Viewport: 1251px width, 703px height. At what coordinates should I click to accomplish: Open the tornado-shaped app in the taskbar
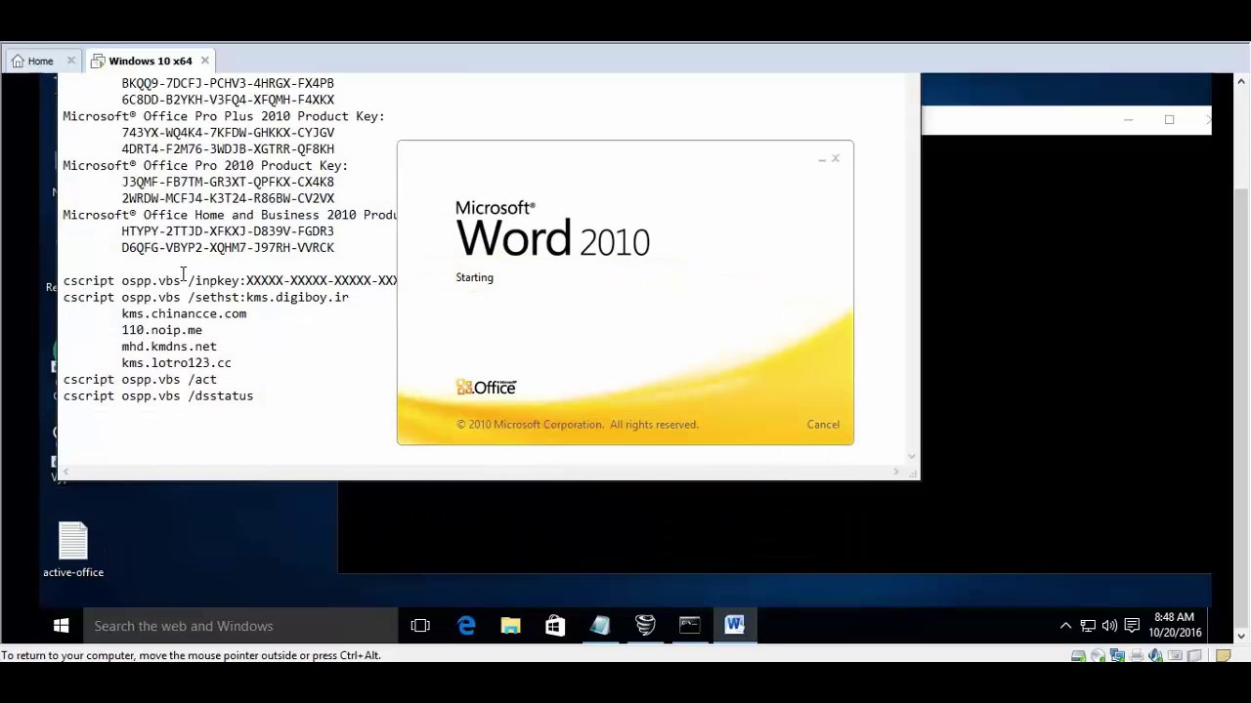click(x=645, y=626)
